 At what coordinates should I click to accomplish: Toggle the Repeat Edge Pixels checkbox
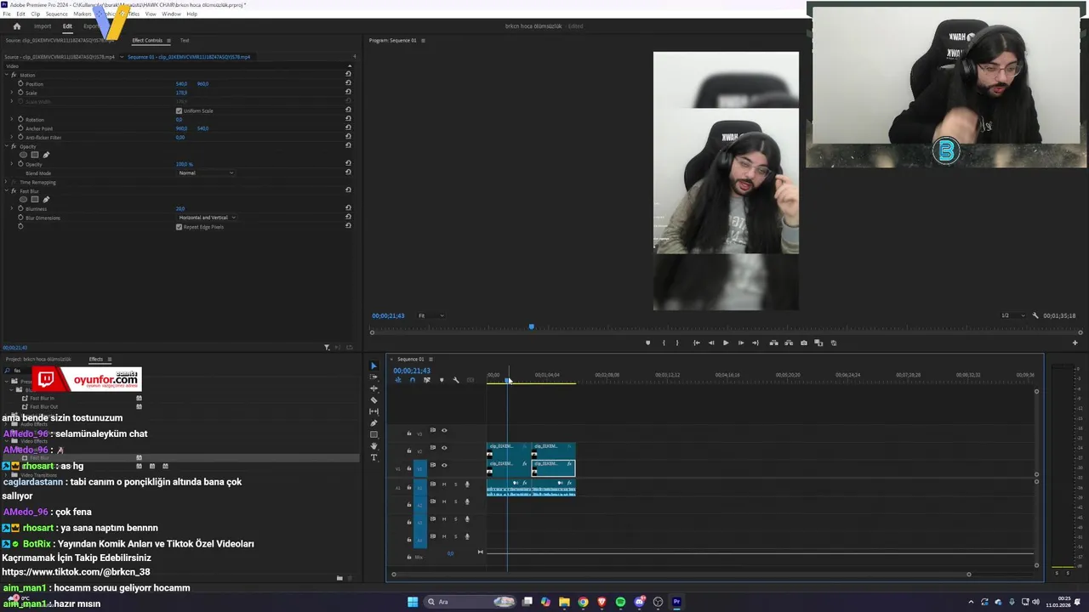(179, 227)
